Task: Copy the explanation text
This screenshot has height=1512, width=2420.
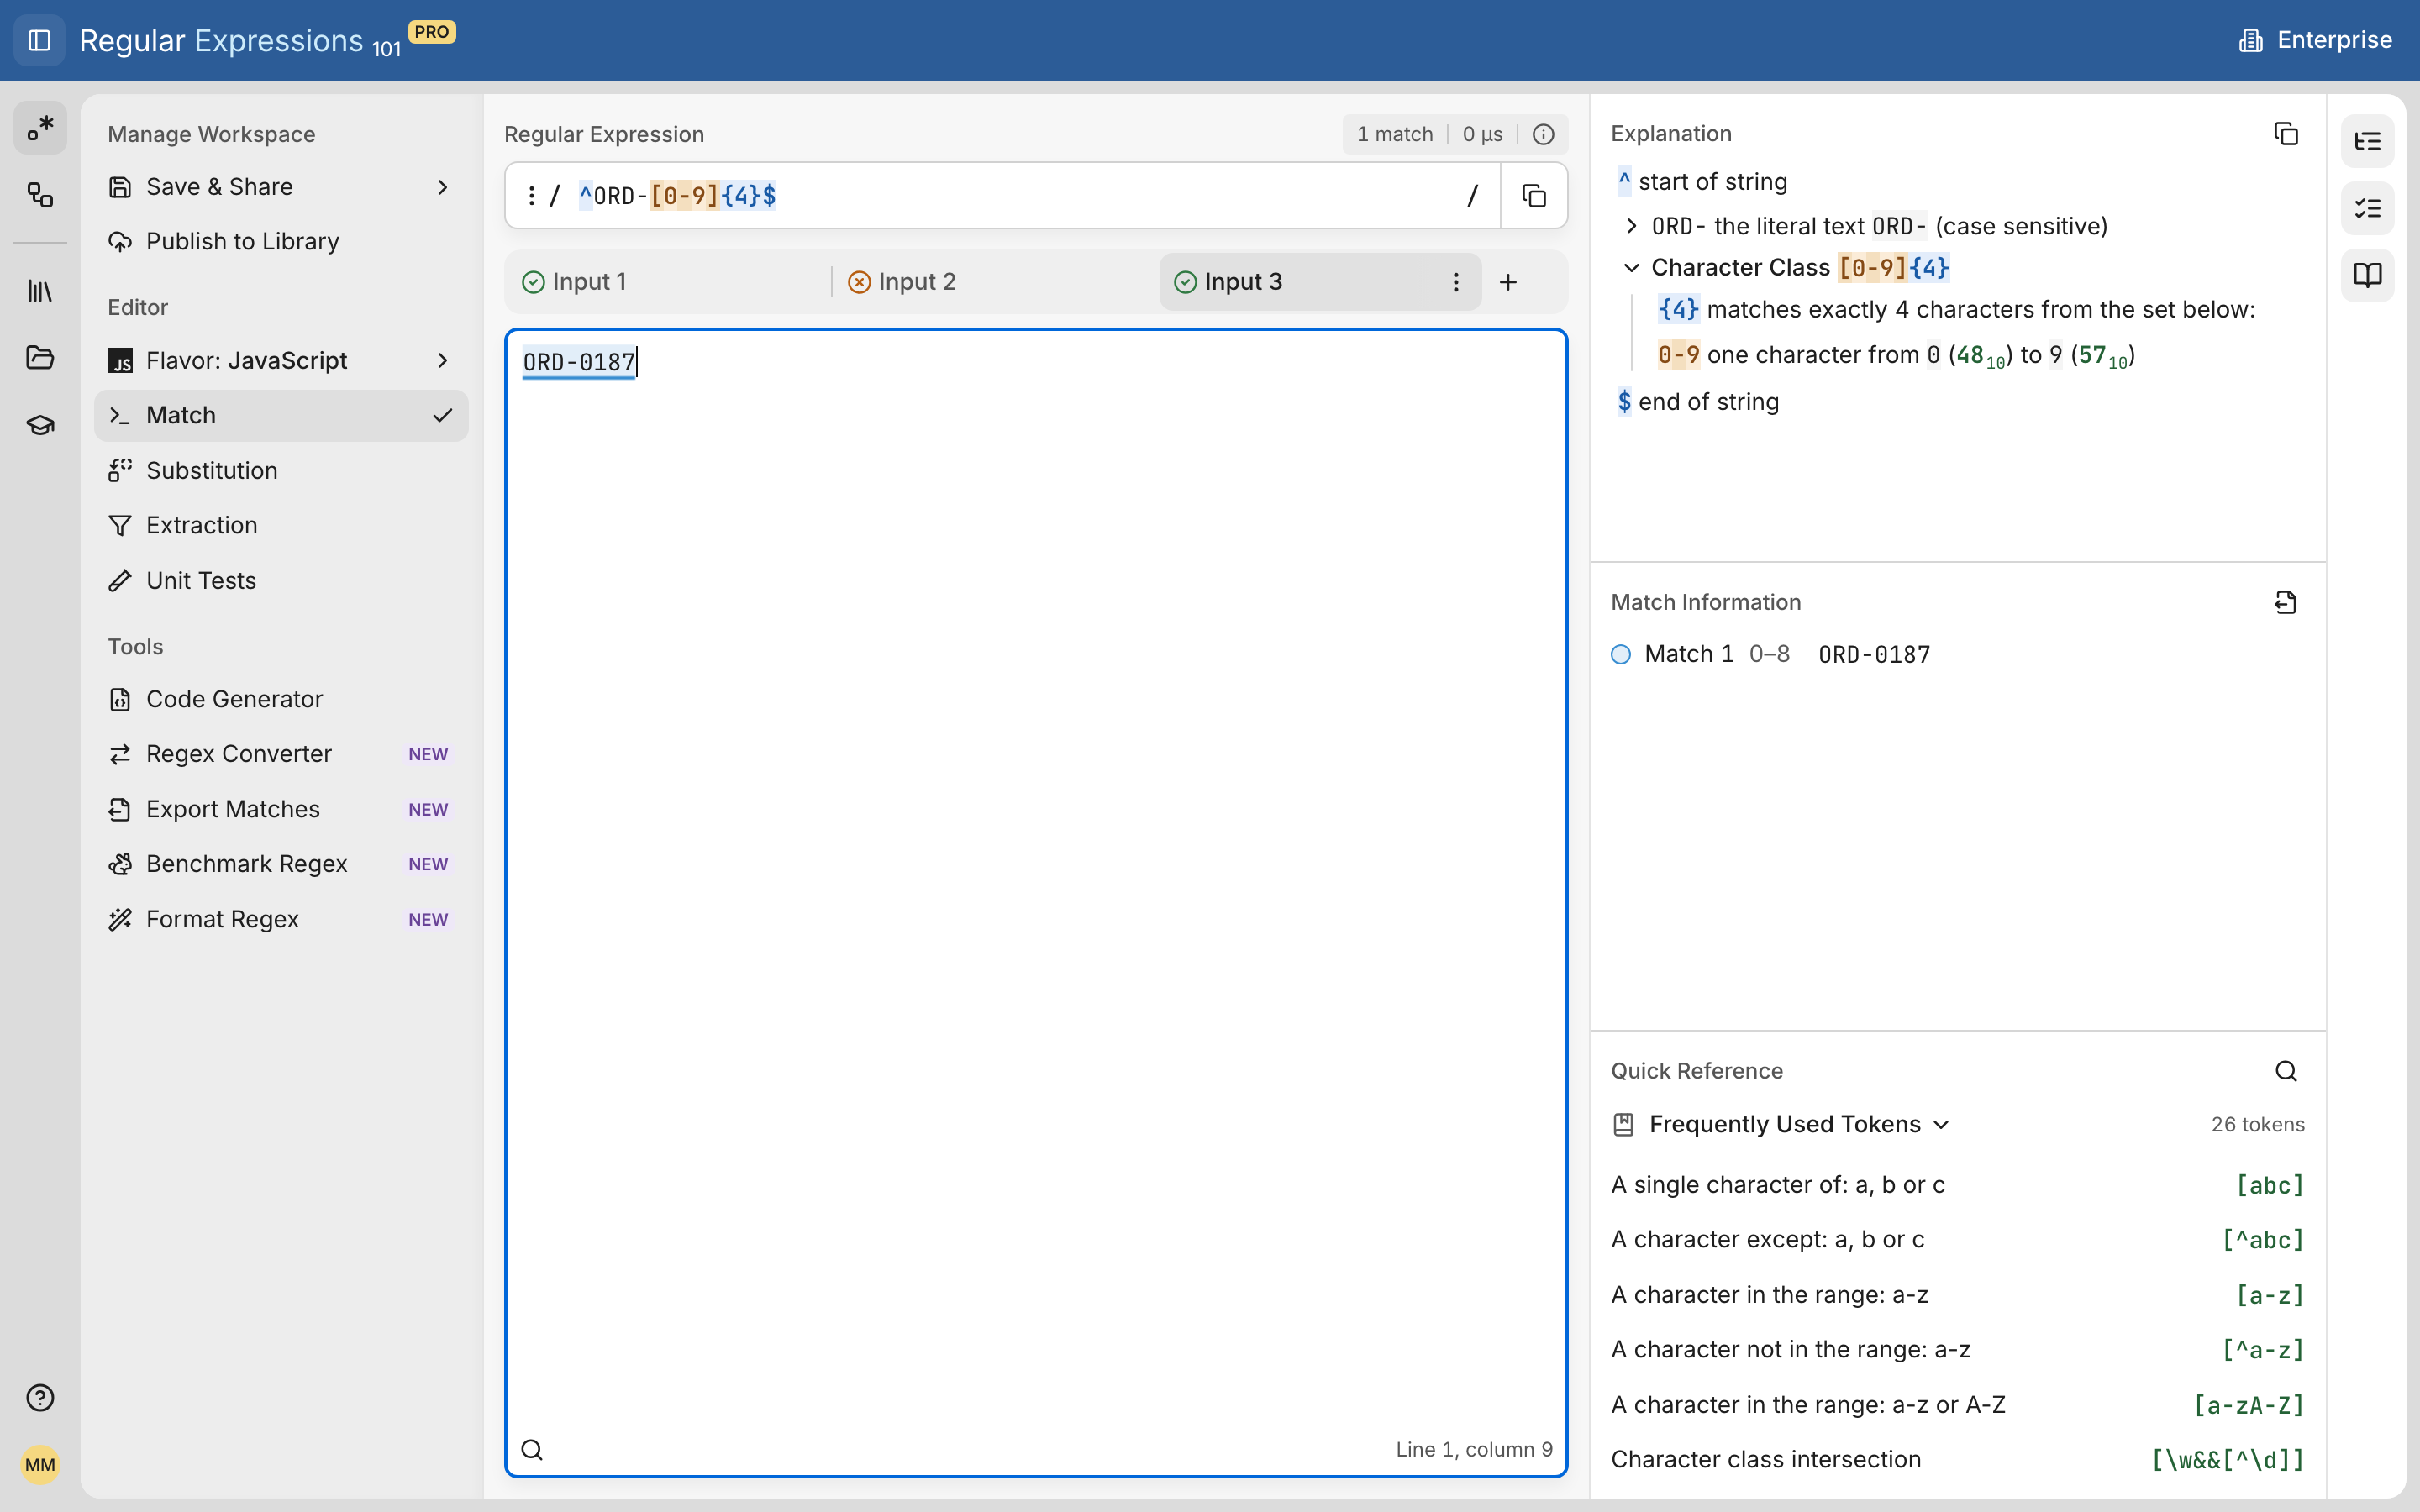Action: coord(2285,133)
